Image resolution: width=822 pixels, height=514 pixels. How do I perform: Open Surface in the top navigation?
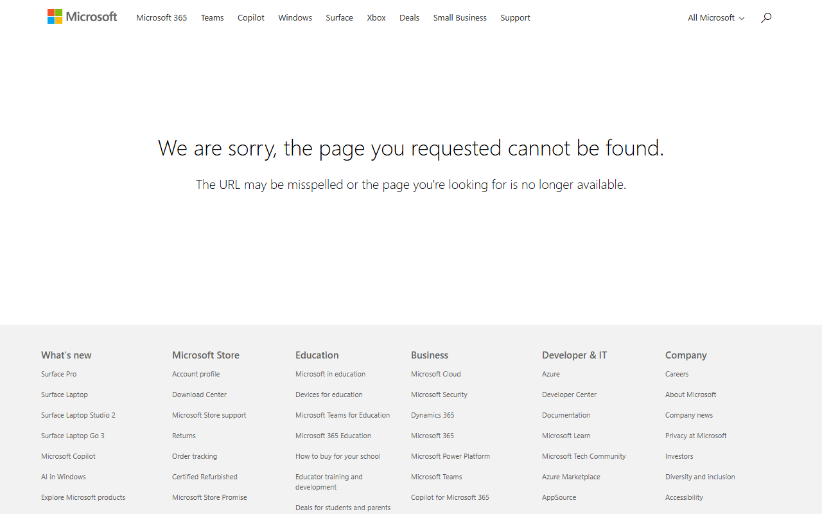(339, 18)
